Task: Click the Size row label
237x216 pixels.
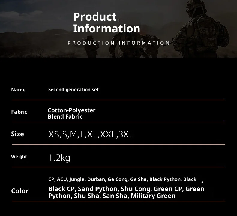Action: pyautogui.click(x=17, y=134)
